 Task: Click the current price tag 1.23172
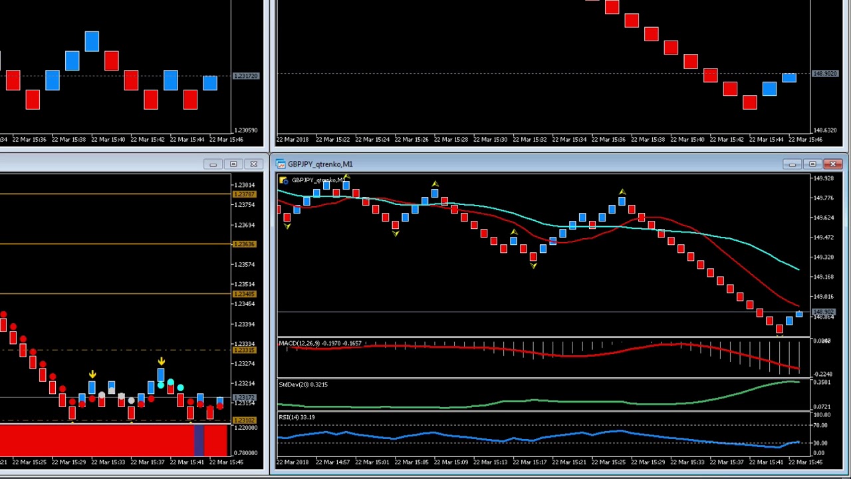[244, 397]
